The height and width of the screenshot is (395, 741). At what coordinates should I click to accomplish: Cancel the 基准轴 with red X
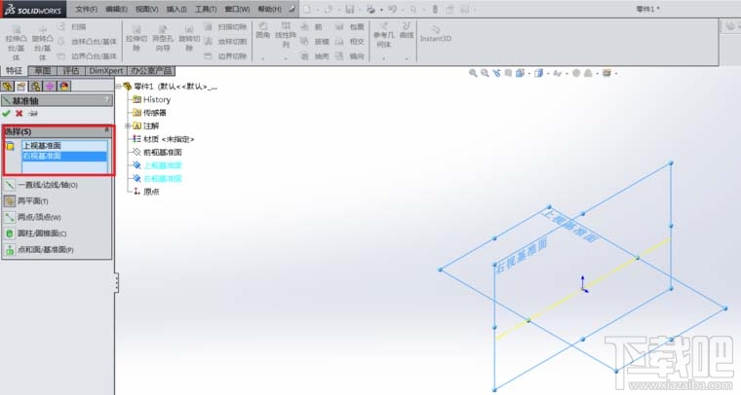pos(19,114)
